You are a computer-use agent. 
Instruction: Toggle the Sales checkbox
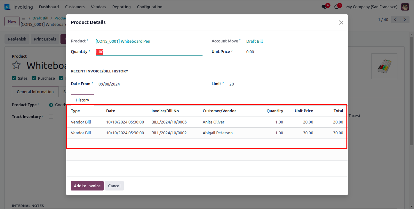point(14,78)
